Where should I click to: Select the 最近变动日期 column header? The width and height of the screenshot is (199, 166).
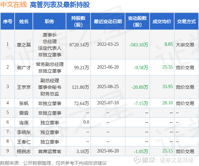(108, 22)
